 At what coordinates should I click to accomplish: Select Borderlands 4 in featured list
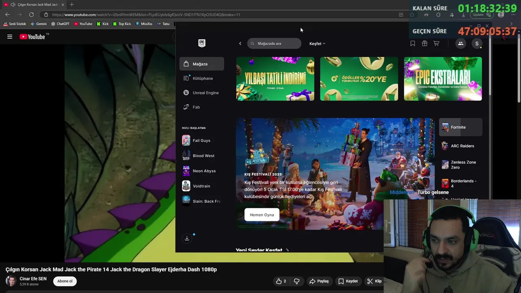[x=460, y=184]
